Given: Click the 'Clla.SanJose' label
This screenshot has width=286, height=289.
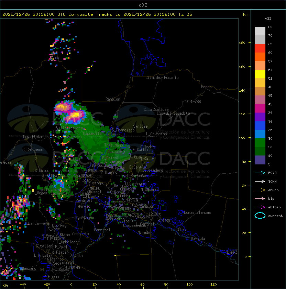Looking at the screenshot, I should coord(156,109).
